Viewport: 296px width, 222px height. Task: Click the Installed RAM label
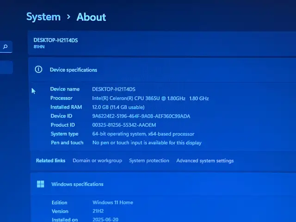pyautogui.click(x=66, y=107)
